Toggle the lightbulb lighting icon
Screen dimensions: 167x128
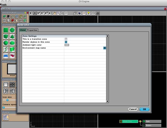pyautogui.click(x=88, y=13)
